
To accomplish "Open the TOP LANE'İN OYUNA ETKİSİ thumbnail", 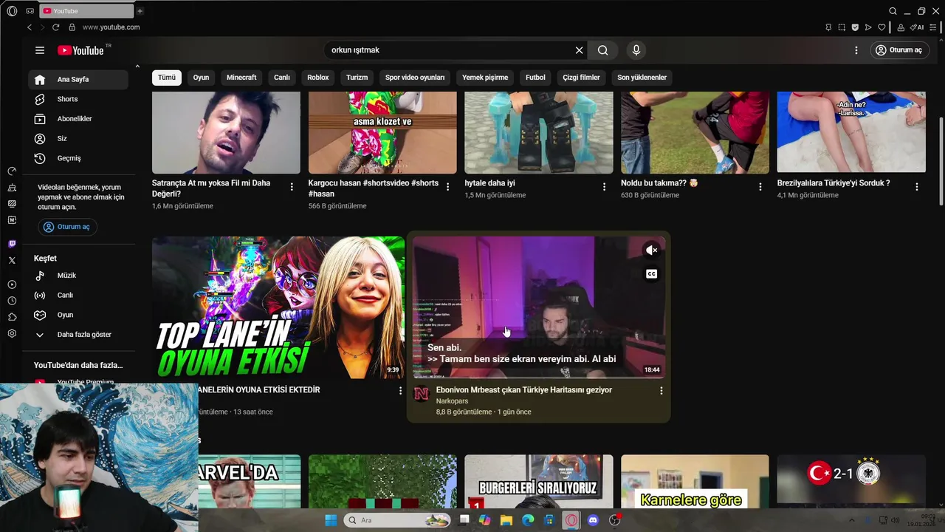I will pos(278,307).
